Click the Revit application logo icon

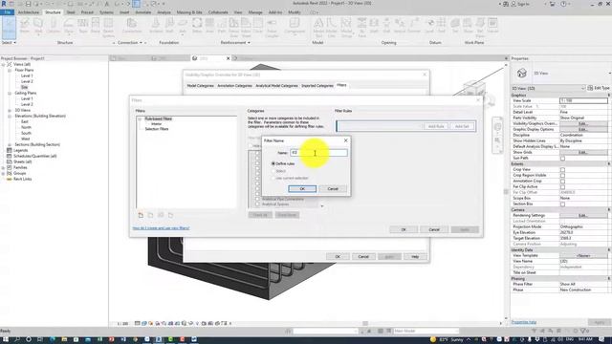click(x=4, y=4)
